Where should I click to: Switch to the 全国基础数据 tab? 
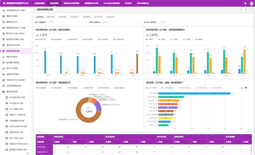point(40,3)
